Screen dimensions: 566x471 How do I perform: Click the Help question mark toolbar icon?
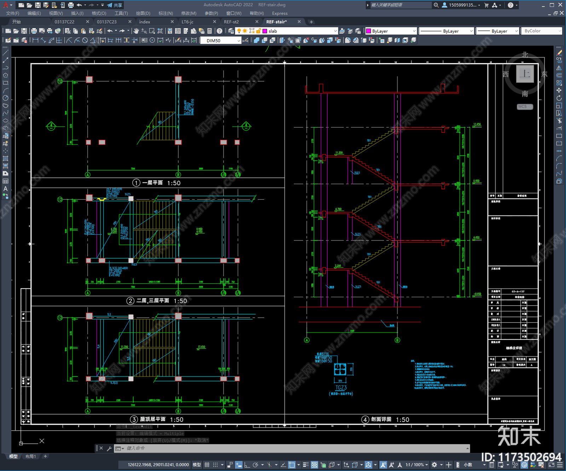(x=219, y=31)
